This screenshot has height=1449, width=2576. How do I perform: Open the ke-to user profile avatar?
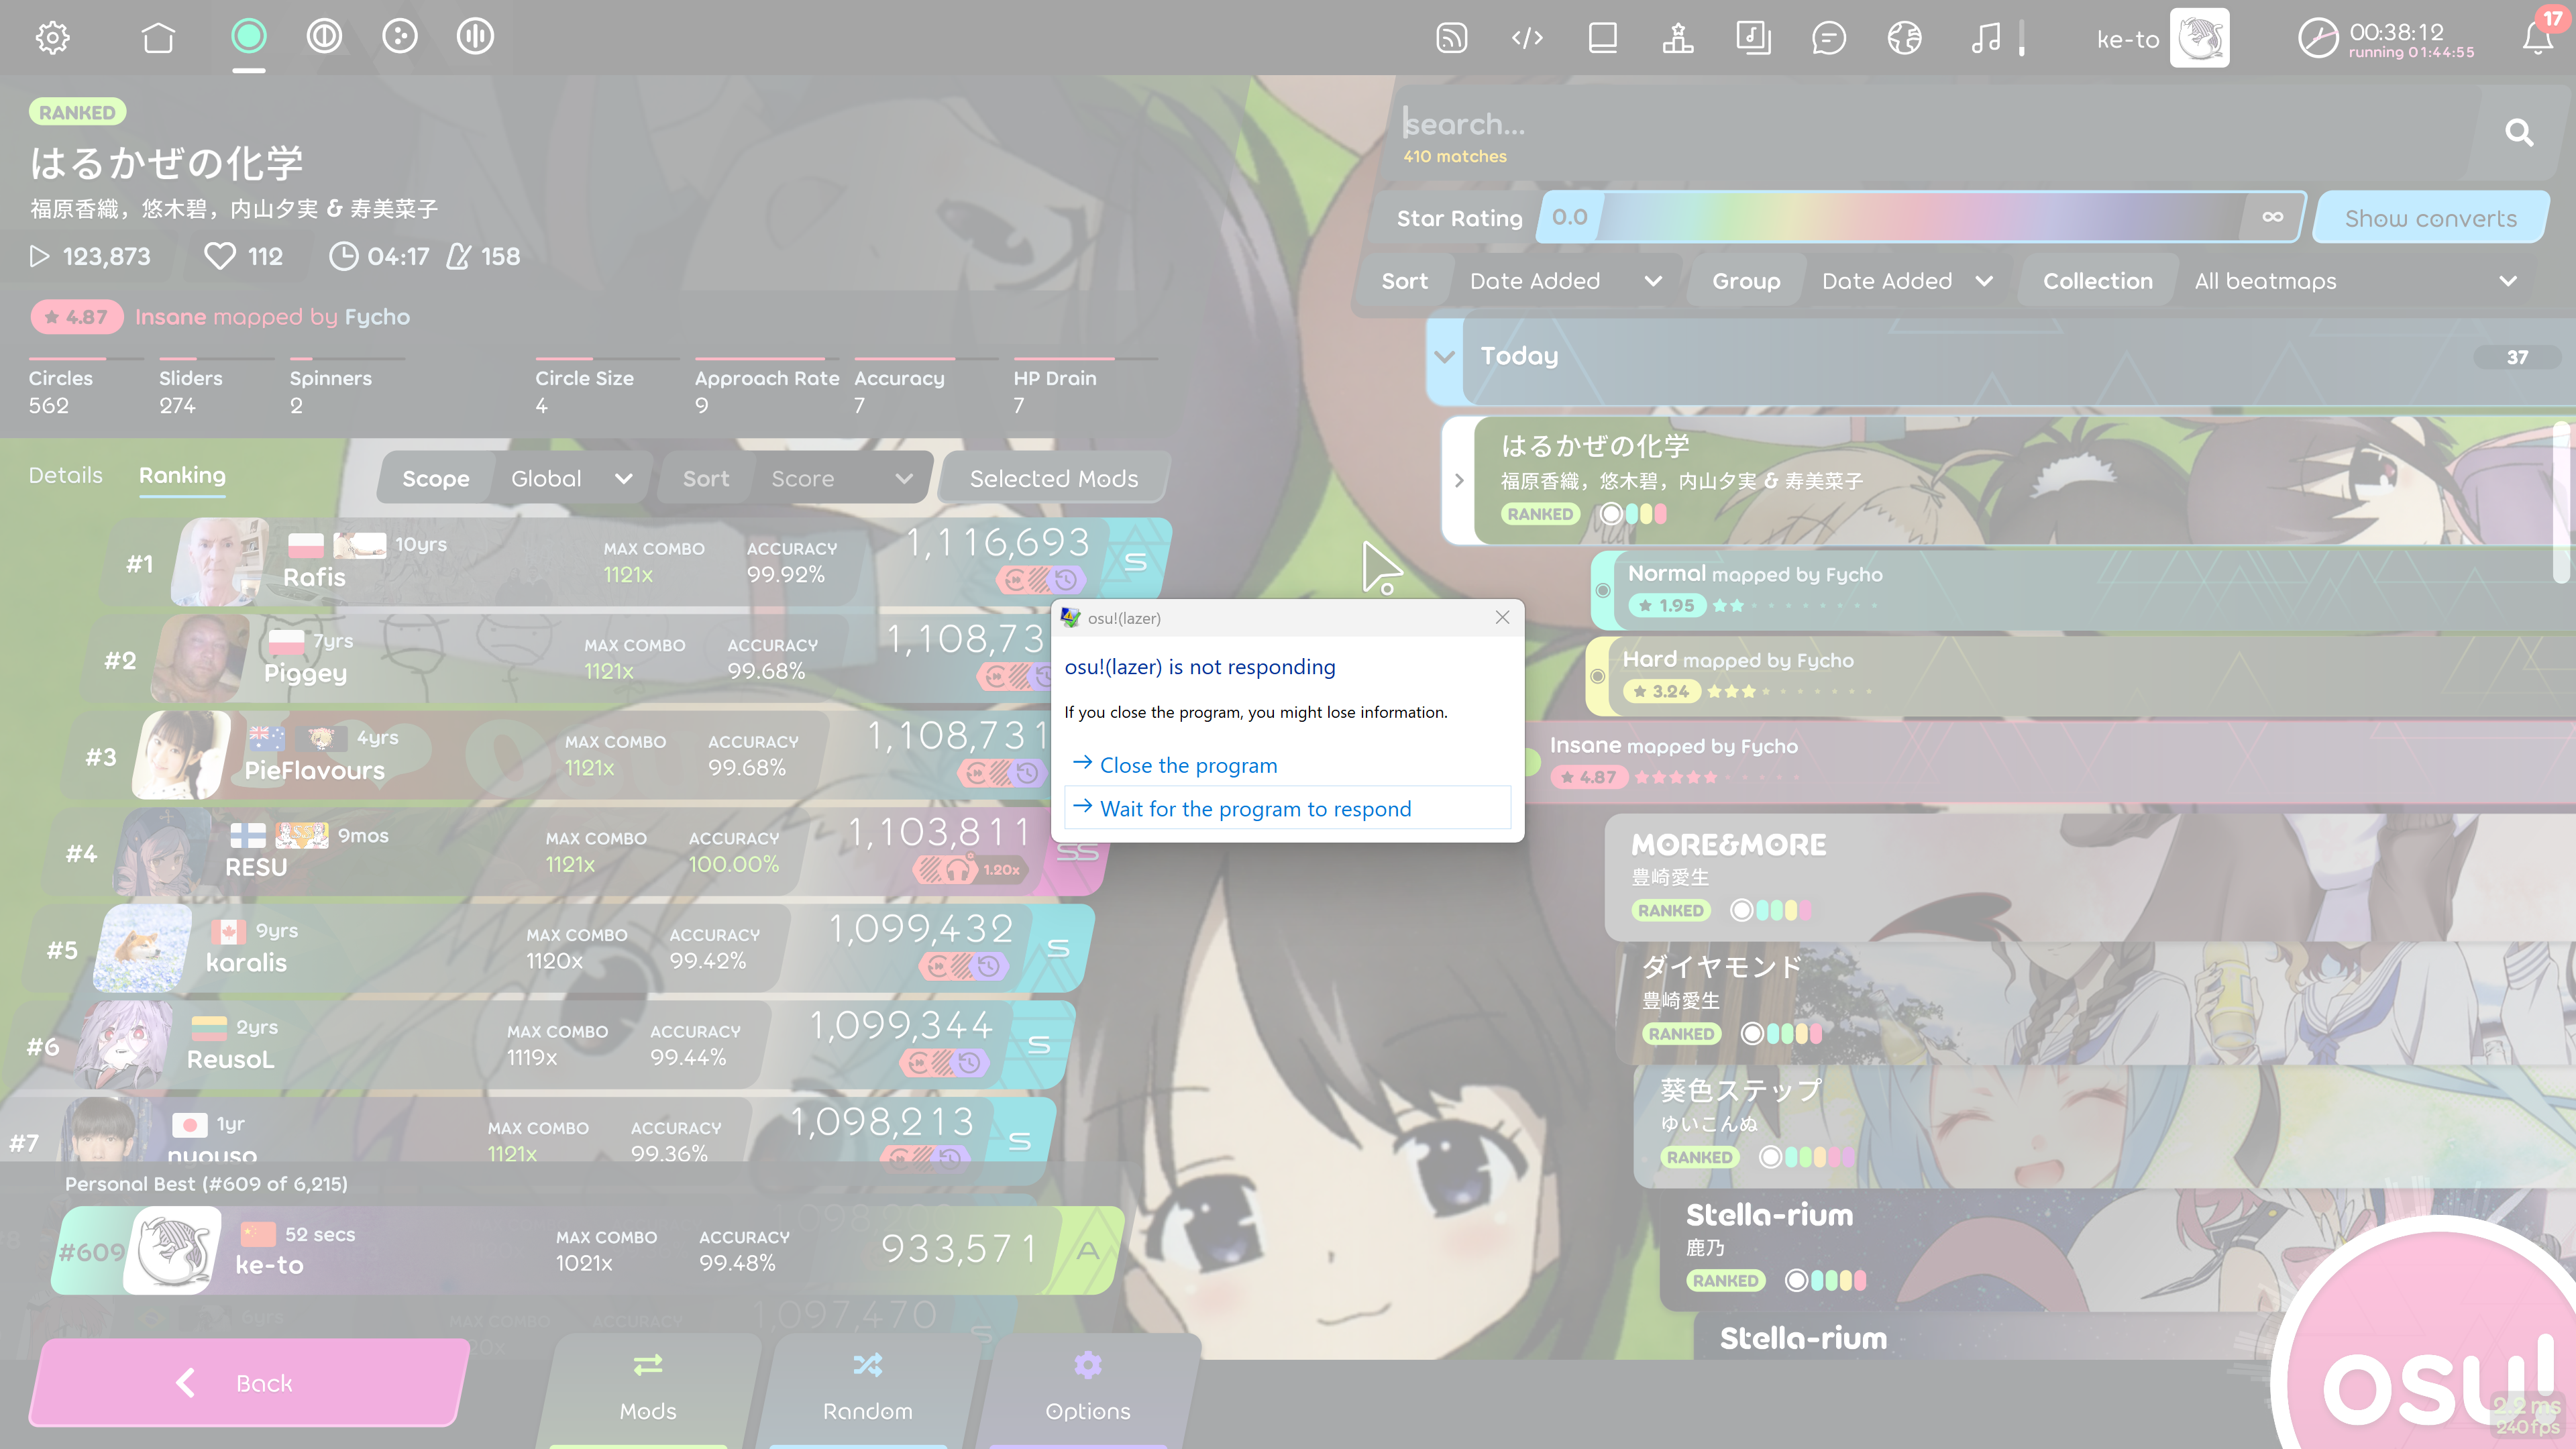2199,38
